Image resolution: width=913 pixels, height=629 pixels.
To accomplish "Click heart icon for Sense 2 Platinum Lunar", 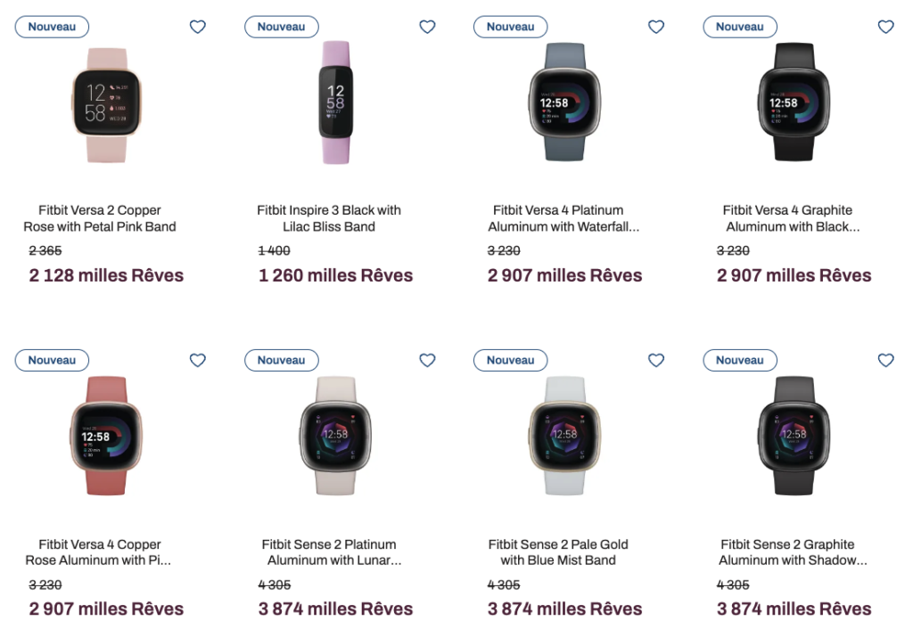I will (x=427, y=360).
